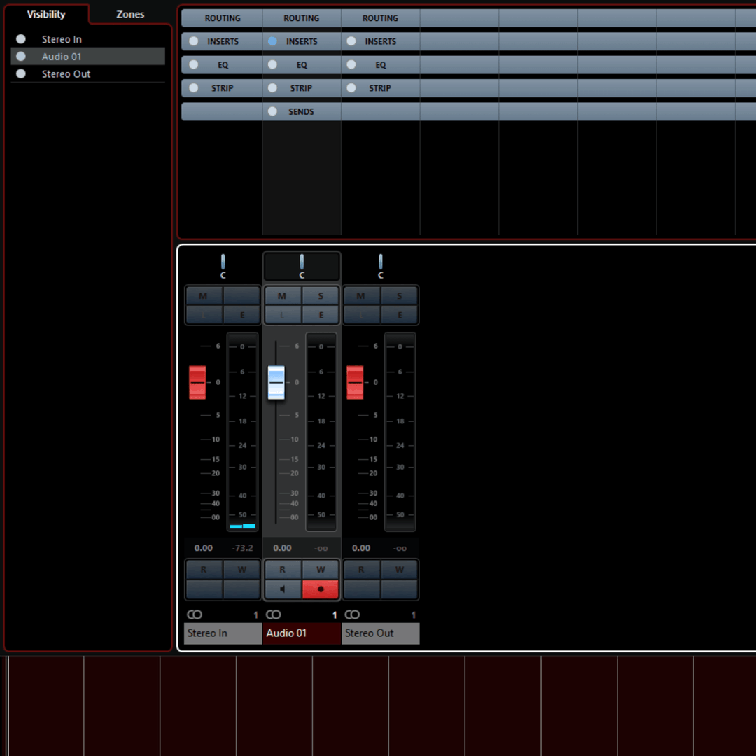Toggle Stereo In visibility in the channel list

[x=20, y=38]
